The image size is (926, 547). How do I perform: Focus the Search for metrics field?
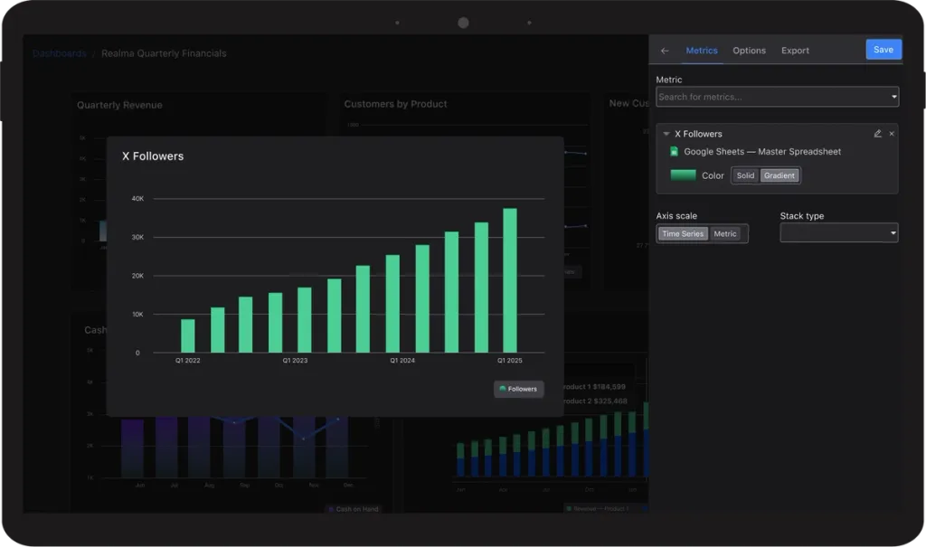click(x=777, y=97)
